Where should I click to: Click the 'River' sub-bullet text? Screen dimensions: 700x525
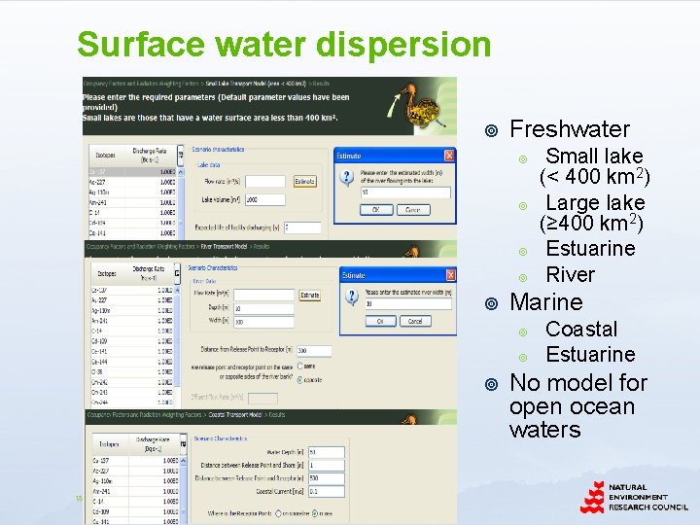[570, 274]
